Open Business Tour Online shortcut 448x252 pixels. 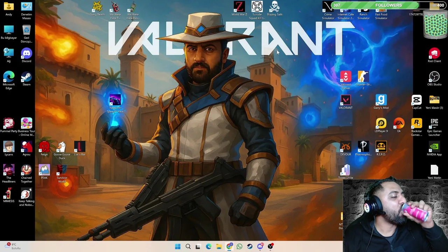(26, 127)
